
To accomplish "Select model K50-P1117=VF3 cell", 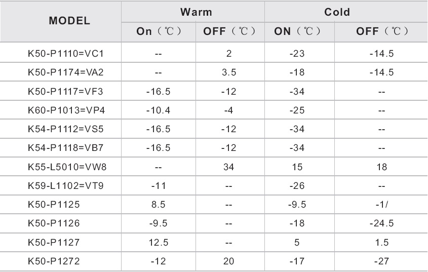I will 65,92.
